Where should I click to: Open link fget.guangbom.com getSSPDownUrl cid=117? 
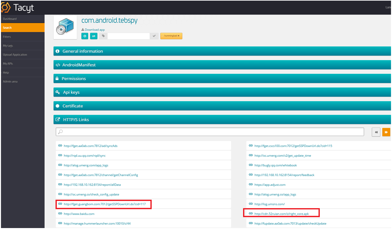click(105, 204)
